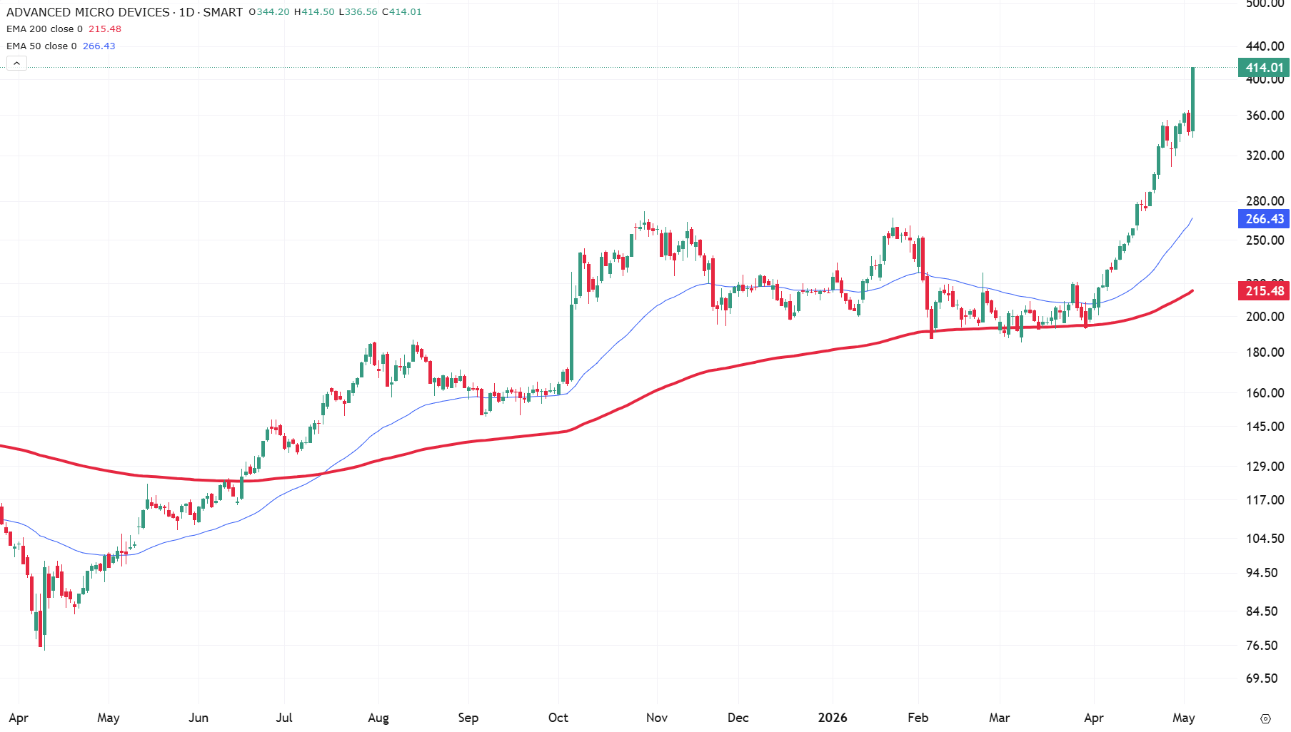
Task: Collapse the indicator legend chevron
Action: pyautogui.click(x=16, y=63)
